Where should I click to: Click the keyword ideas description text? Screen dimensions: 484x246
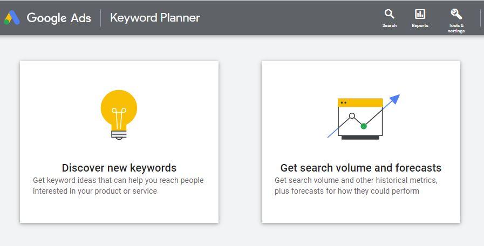118,186
